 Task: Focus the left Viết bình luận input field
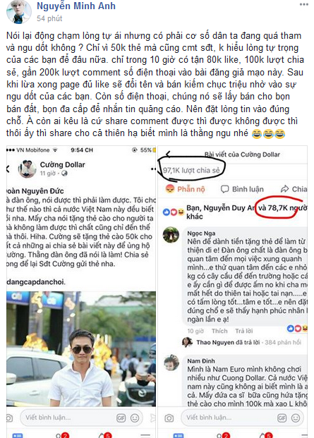point(81,418)
